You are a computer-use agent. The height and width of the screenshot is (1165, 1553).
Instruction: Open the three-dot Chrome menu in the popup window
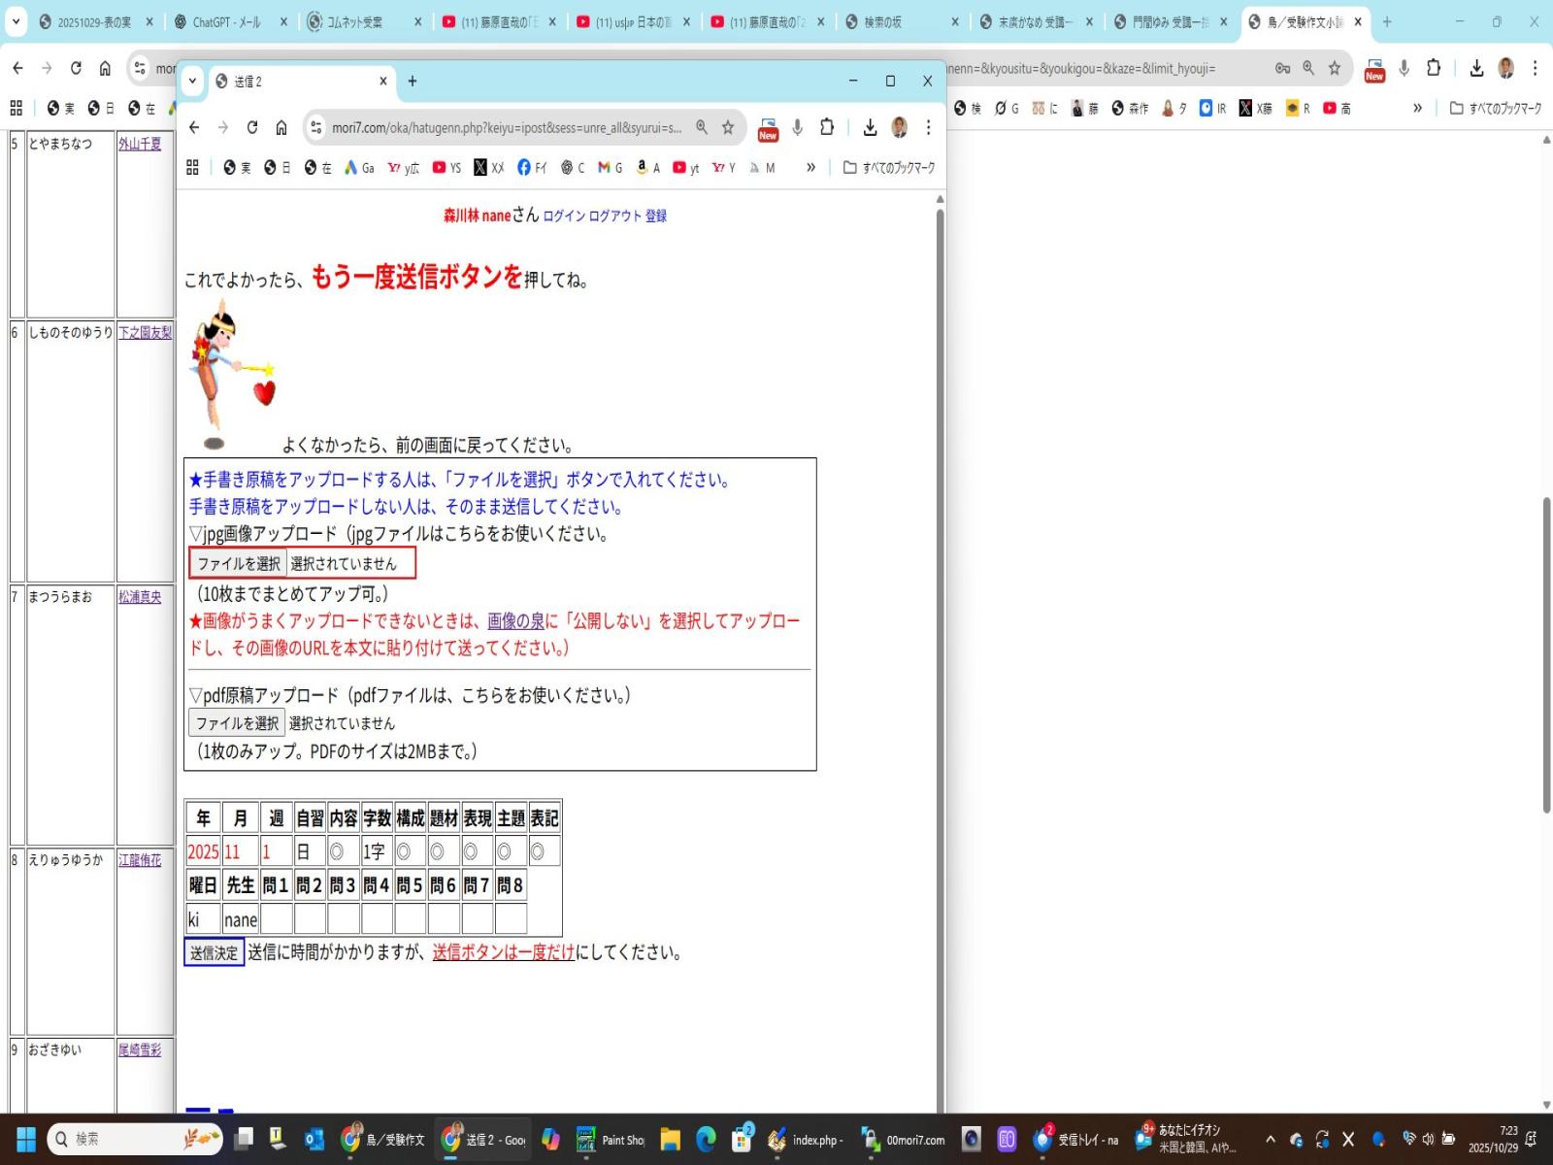(x=928, y=127)
